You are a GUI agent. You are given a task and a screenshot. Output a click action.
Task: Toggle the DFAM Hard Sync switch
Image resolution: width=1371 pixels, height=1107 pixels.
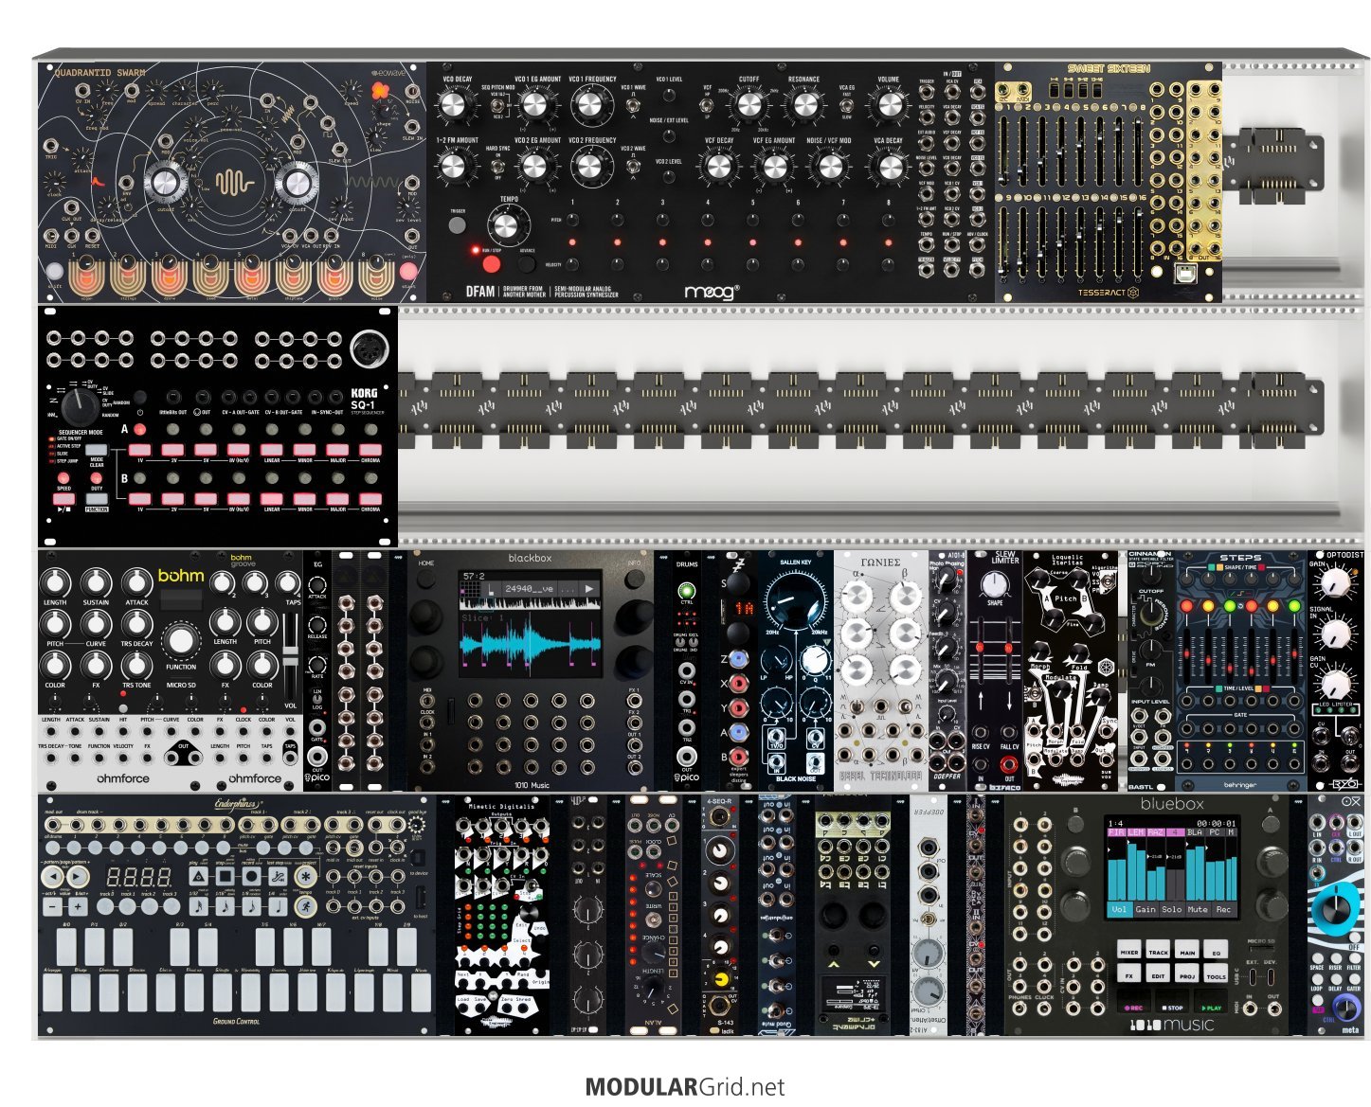point(499,167)
